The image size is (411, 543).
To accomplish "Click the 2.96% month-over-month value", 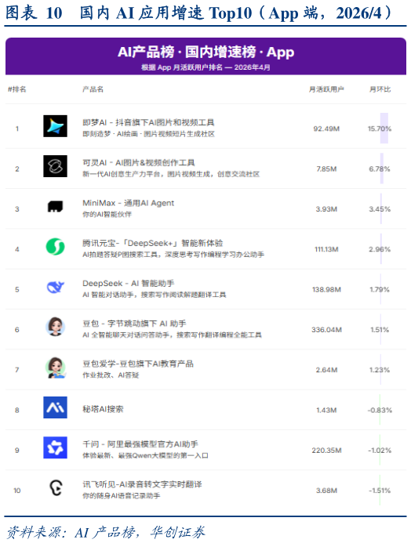I will [380, 249].
